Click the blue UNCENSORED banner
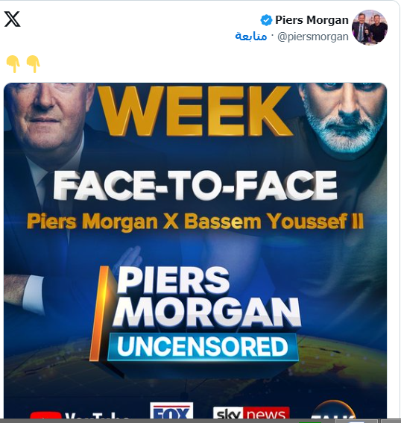The width and height of the screenshot is (401, 423). (x=203, y=347)
